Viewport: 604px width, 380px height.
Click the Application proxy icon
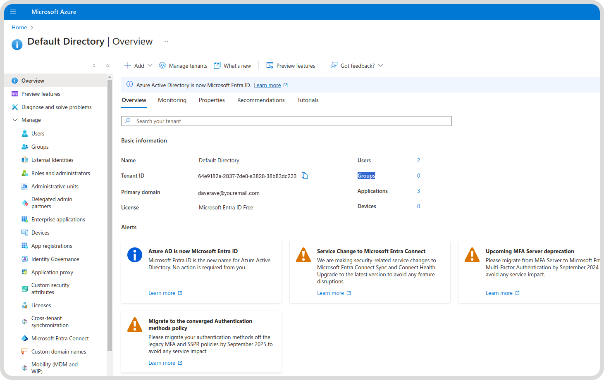[25, 272]
